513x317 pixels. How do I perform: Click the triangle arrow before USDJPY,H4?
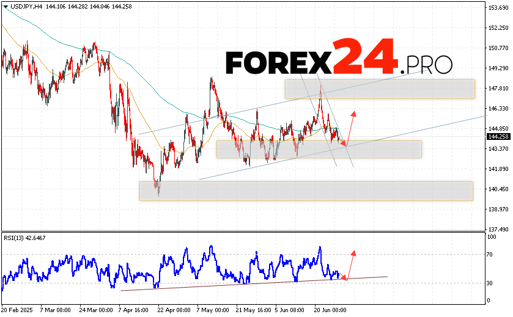point(5,6)
